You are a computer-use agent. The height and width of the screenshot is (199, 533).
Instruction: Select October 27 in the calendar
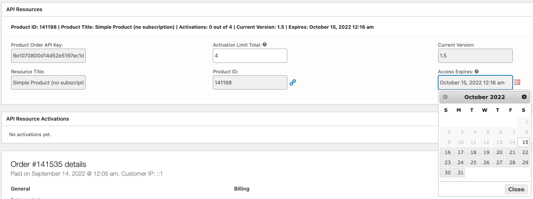(x=498, y=163)
